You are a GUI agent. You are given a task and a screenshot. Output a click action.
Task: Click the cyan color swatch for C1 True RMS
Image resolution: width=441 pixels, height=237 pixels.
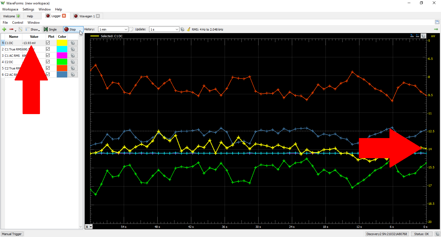[62, 49]
